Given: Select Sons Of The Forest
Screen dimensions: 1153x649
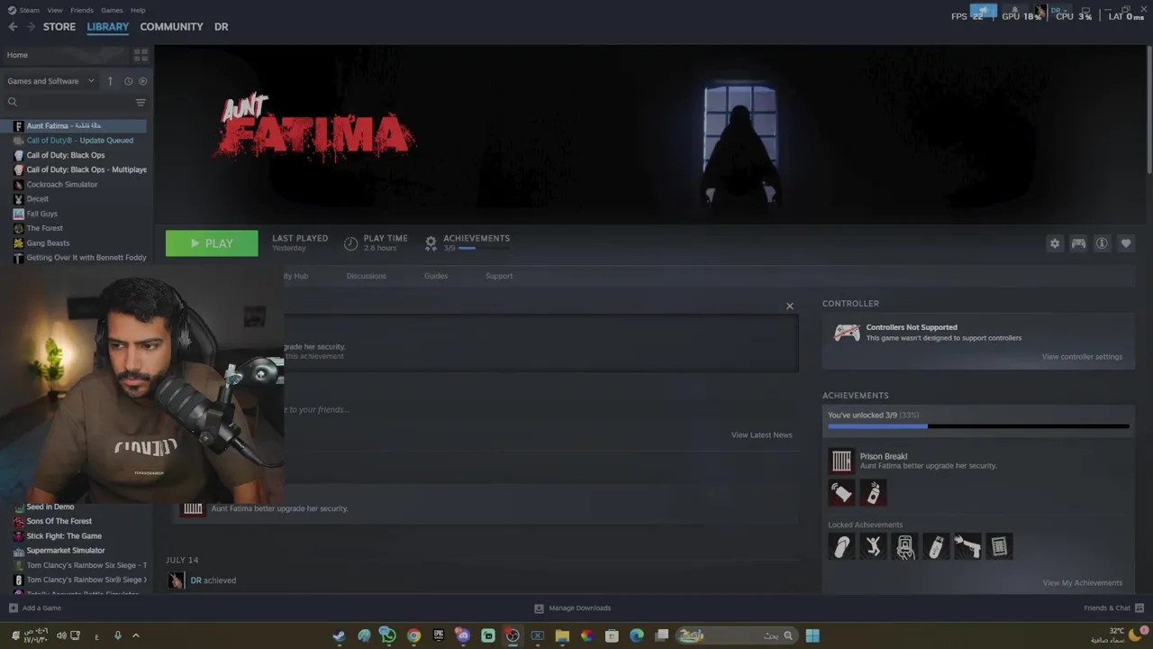Looking at the screenshot, I should coord(74,521).
